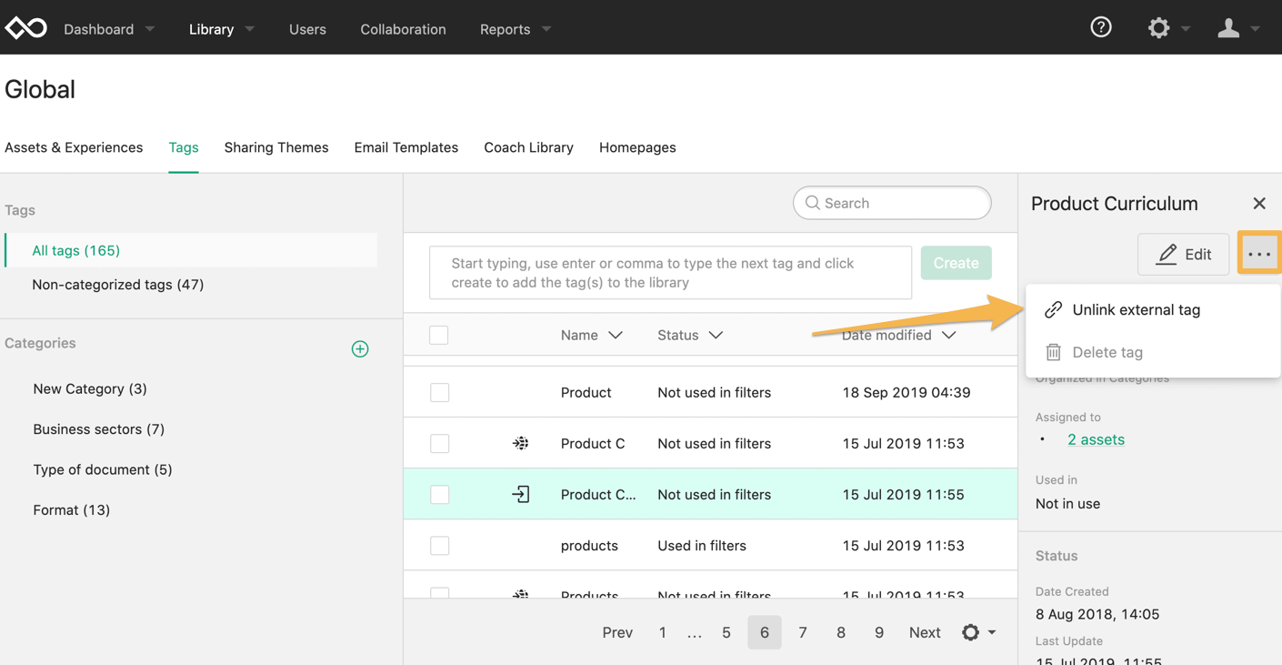Screen dimensions: 1282x665
Task: Click the 'products' tag name
Action: tap(589, 546)
